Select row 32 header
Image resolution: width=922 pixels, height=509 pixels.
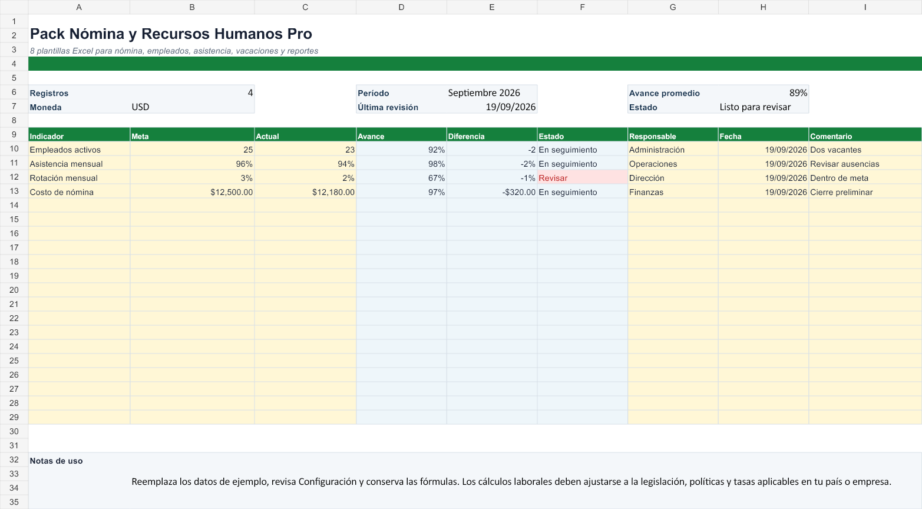pyautogui.click(x=14, y=460)
